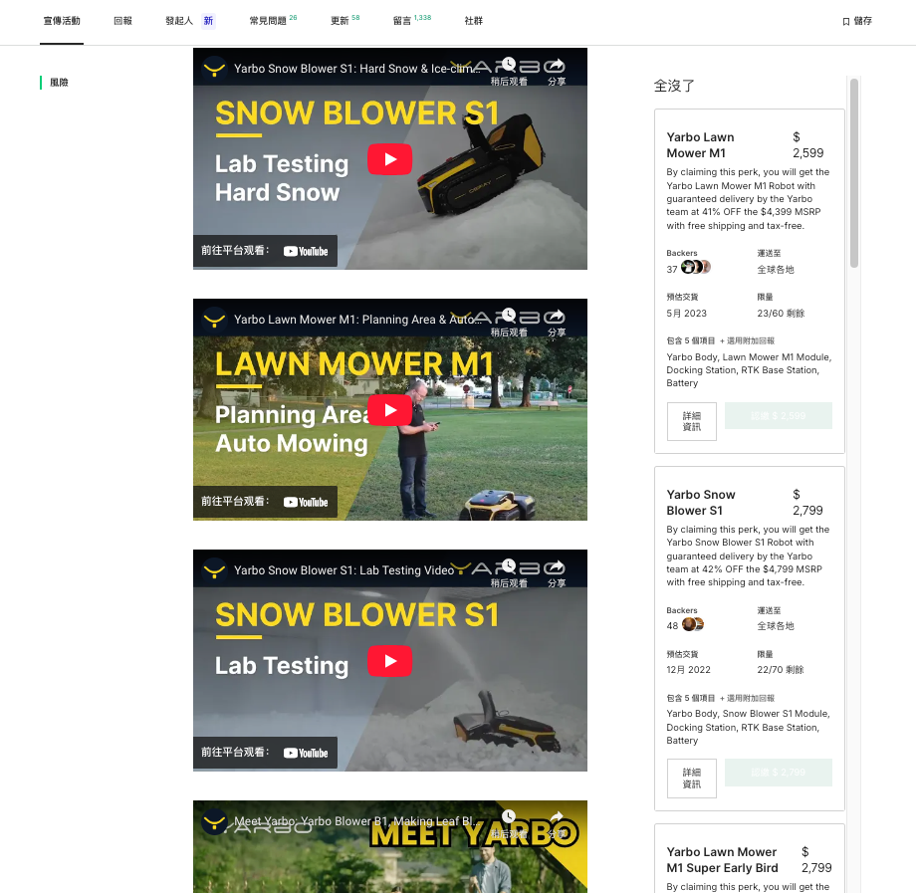Image resolution: width=916 pixels, height=893 pixels.
Task: Select the 社群 tab
Action: [474, 21]
